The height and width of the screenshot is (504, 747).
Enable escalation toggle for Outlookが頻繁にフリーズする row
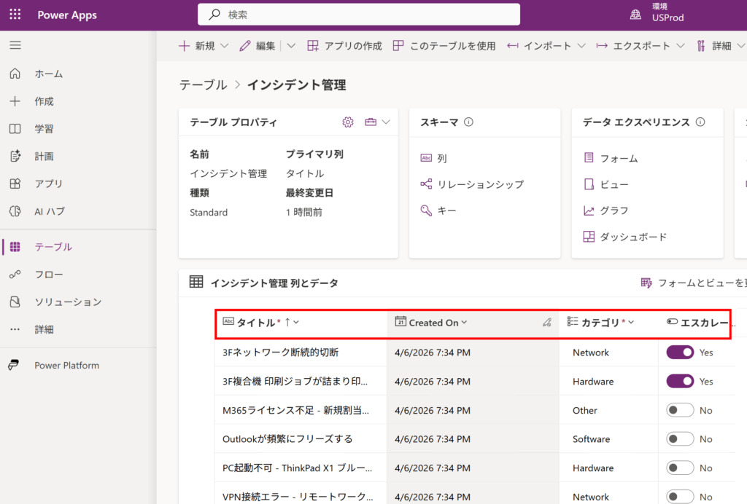680,439
